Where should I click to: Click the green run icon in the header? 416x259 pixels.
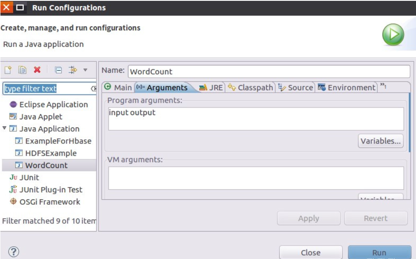[393, 36]
